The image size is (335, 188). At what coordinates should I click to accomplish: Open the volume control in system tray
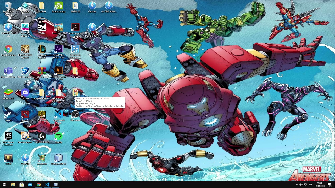[301, 185]
